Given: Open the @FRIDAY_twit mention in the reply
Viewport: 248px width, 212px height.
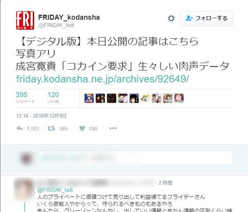Looking at the screenshot, I should (x=55, y=190).
